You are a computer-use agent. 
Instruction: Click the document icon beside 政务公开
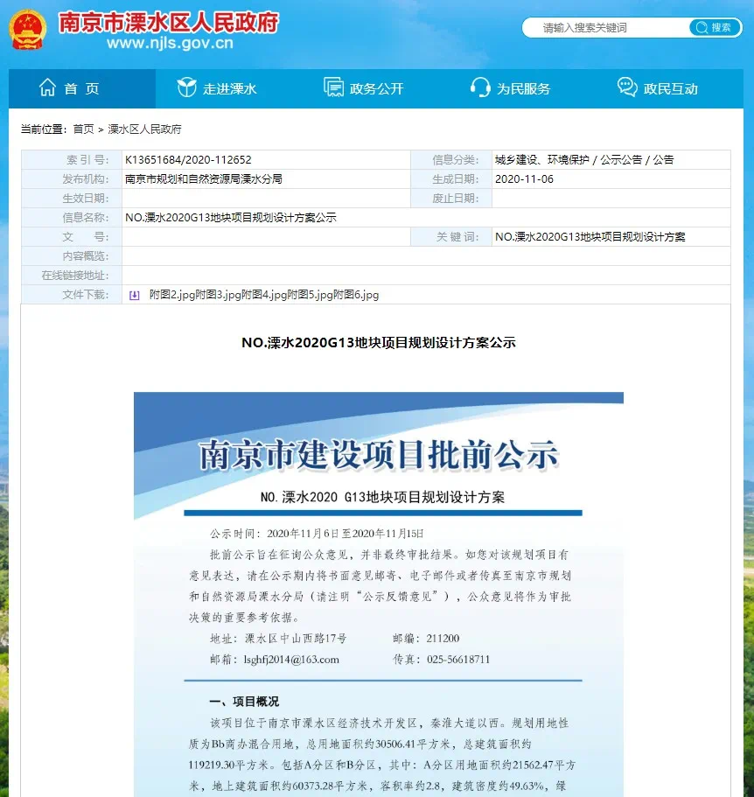(x=333, y=88)
